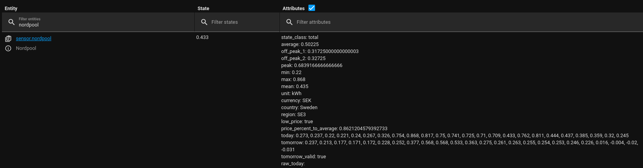Screen dimensions: 643x168
Task: Click the currency: SEK attribute line
Action: [296, 101]
